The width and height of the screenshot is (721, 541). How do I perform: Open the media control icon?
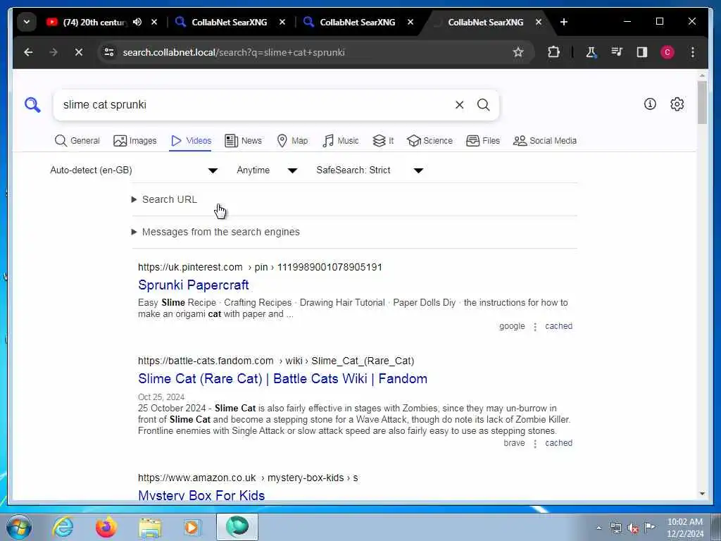[617, 52]
